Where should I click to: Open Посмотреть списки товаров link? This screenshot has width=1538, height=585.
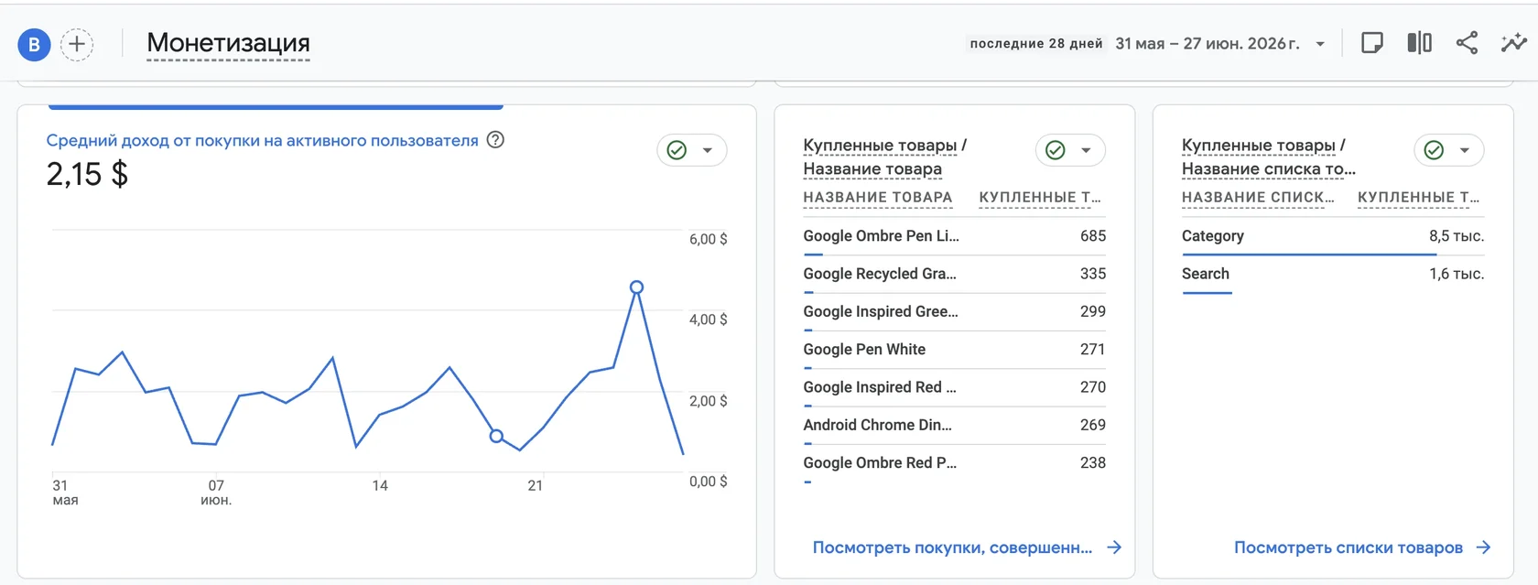pos(1348,547)
